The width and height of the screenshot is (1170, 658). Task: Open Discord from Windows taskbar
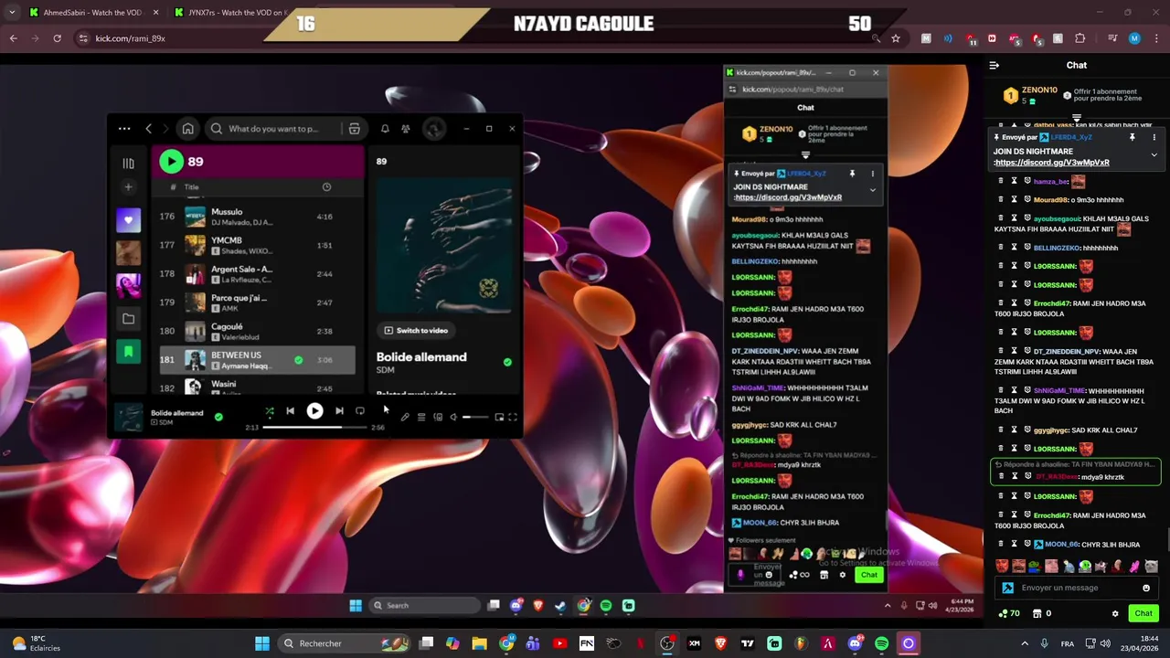[855, 643]
